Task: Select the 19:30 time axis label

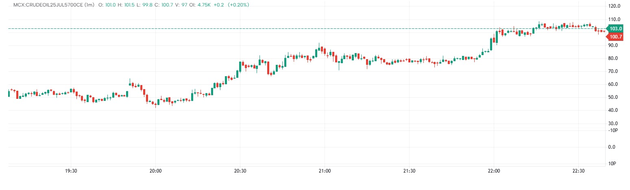Action: click(x=71, y=171)
